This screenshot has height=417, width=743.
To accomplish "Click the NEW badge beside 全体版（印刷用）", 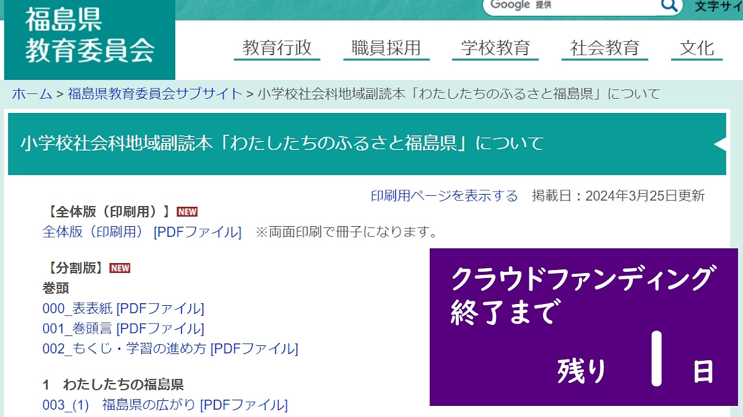I will click(x=186, y=211).
